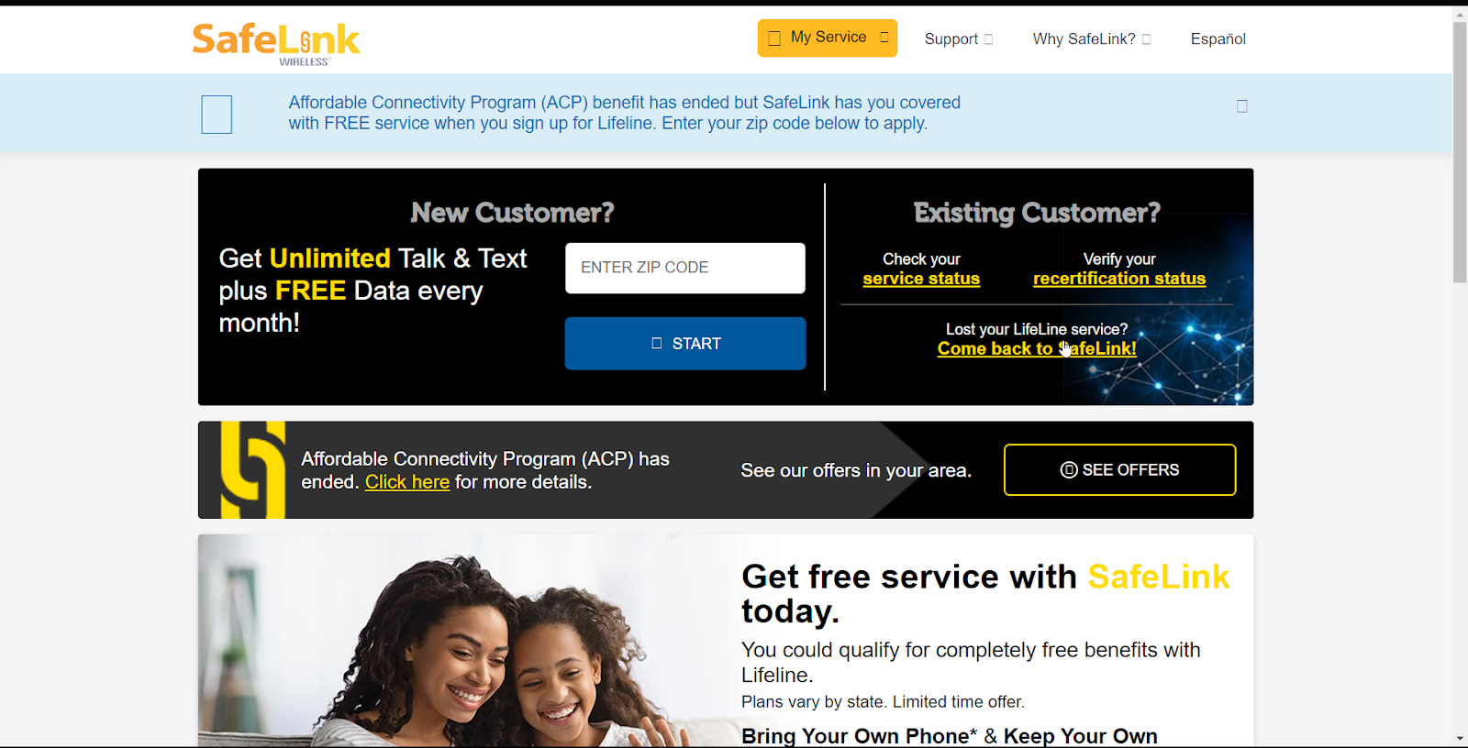Click the circular icon beside SEE OFFERS
This screenshot has height=748, width=1468.
tap(1069, 470)
